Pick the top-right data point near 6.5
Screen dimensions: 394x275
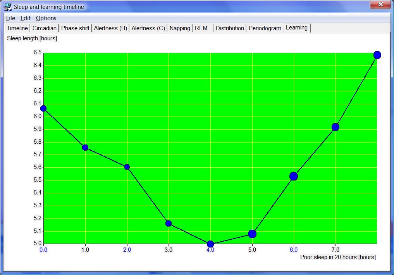pyautogui.click(x=377, y=55)
